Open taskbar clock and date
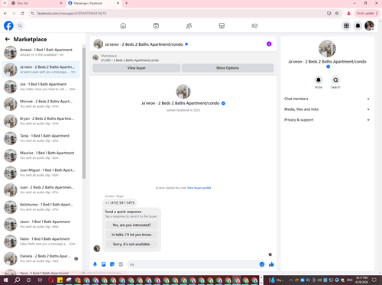The image size is (382, 285). (361, 280)
